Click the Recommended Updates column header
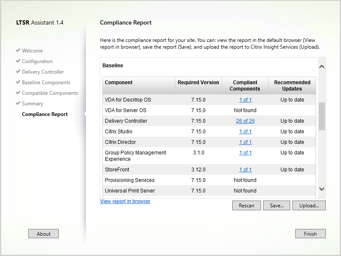The height and width of the screenshot is (256, 341). point(292,85)
